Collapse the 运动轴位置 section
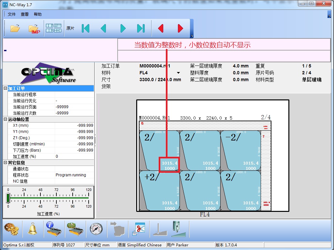 5,119
